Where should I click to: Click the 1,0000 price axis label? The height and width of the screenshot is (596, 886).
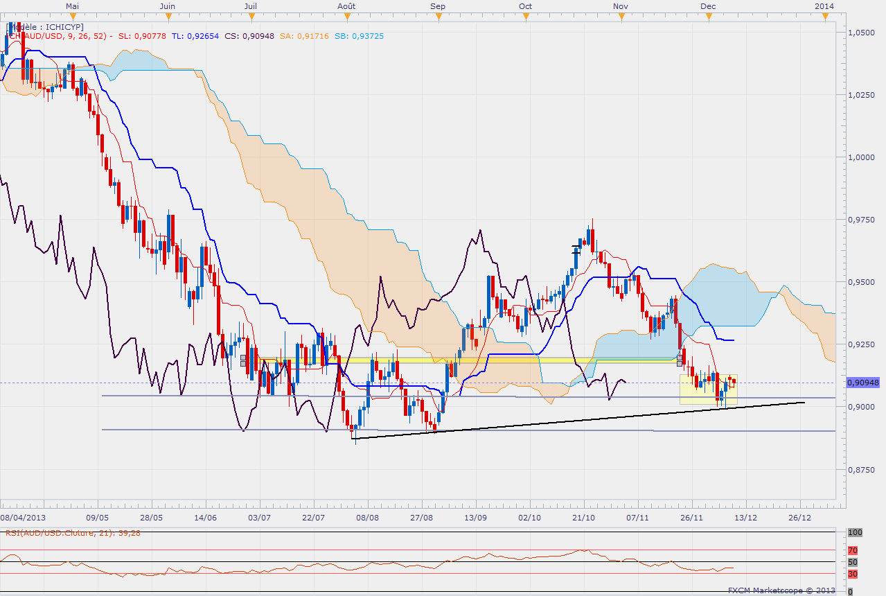pyautogui.click(x=862, y=157)
